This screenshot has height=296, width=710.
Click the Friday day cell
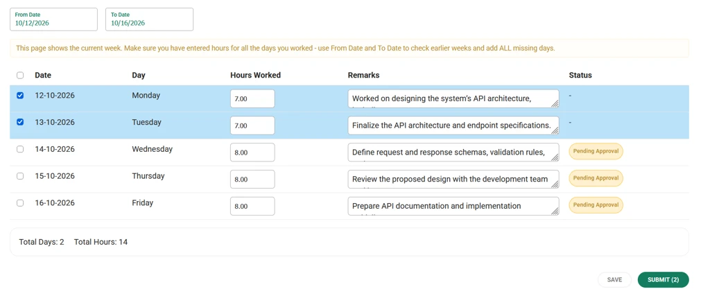point(143,203)
